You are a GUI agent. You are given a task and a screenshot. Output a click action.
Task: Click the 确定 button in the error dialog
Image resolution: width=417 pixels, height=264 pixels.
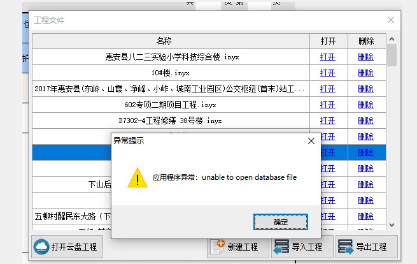[280, 222]
